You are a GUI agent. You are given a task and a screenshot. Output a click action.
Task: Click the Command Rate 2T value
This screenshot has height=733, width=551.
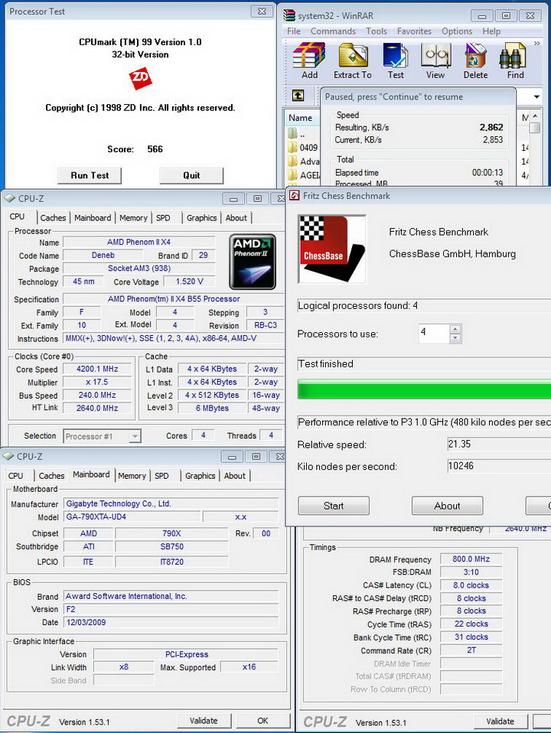point(471,650)
